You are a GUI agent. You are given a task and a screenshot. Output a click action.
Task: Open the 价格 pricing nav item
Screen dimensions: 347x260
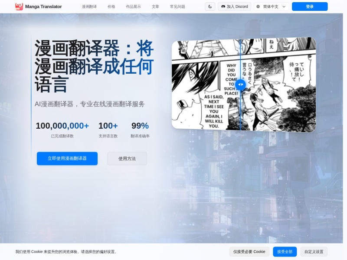point(111,6)
